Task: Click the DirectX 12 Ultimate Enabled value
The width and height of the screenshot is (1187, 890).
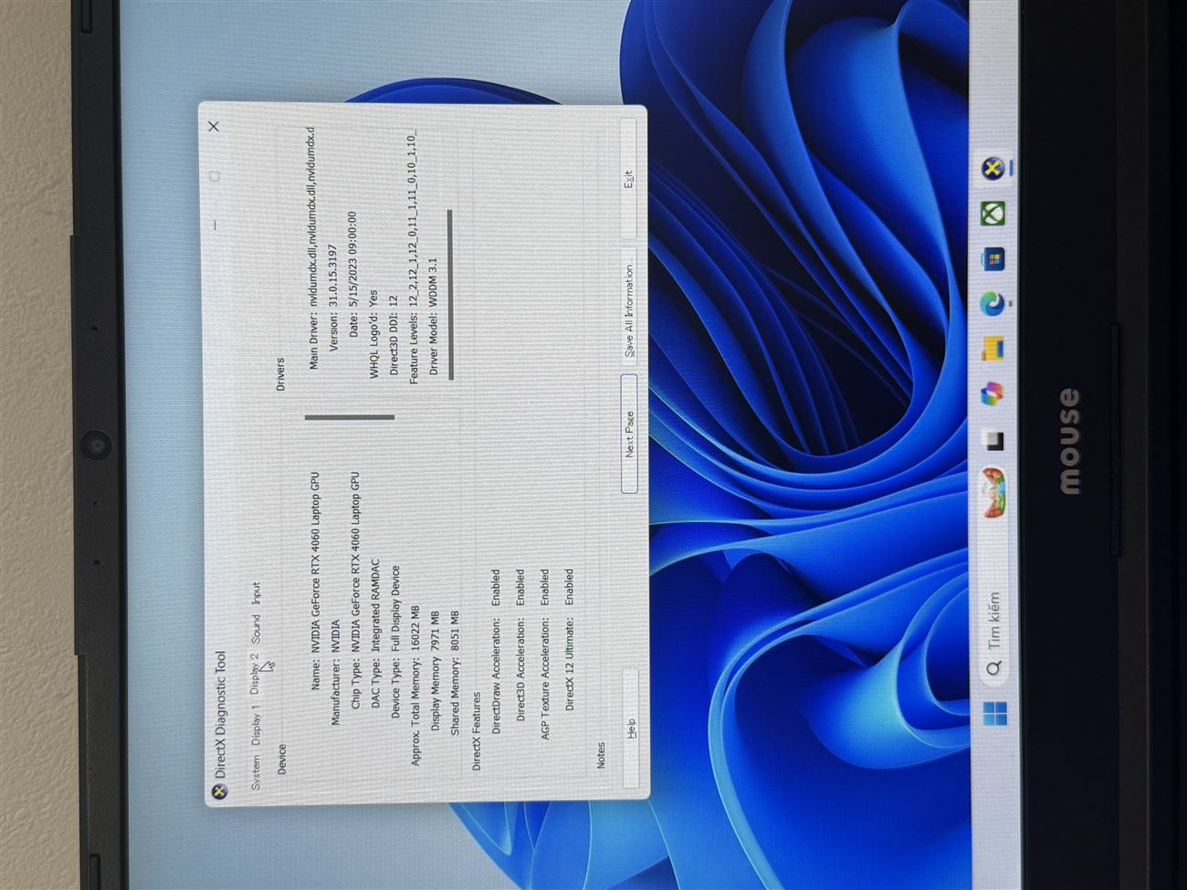Action: (x=569, y=588)
